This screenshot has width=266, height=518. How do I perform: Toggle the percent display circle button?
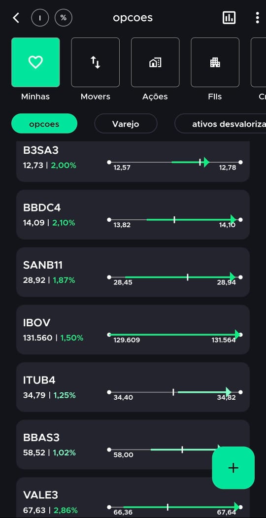point(64,18)
